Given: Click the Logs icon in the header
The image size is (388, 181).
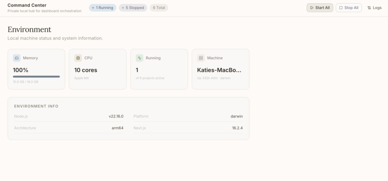Looking at the screenshot, I should 369,8.
